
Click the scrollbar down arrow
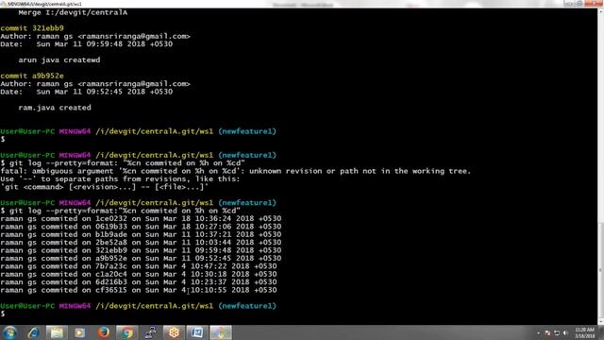(600, 321)
